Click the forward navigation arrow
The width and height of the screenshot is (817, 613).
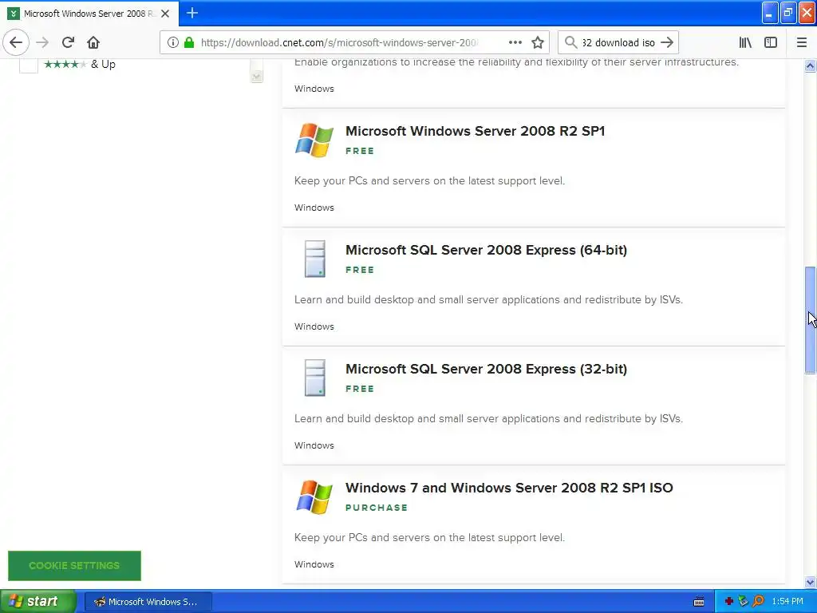point(42,42)
